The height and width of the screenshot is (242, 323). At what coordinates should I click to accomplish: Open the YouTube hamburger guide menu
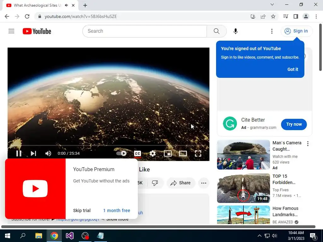pyautogui.click(x=11, y=31)
